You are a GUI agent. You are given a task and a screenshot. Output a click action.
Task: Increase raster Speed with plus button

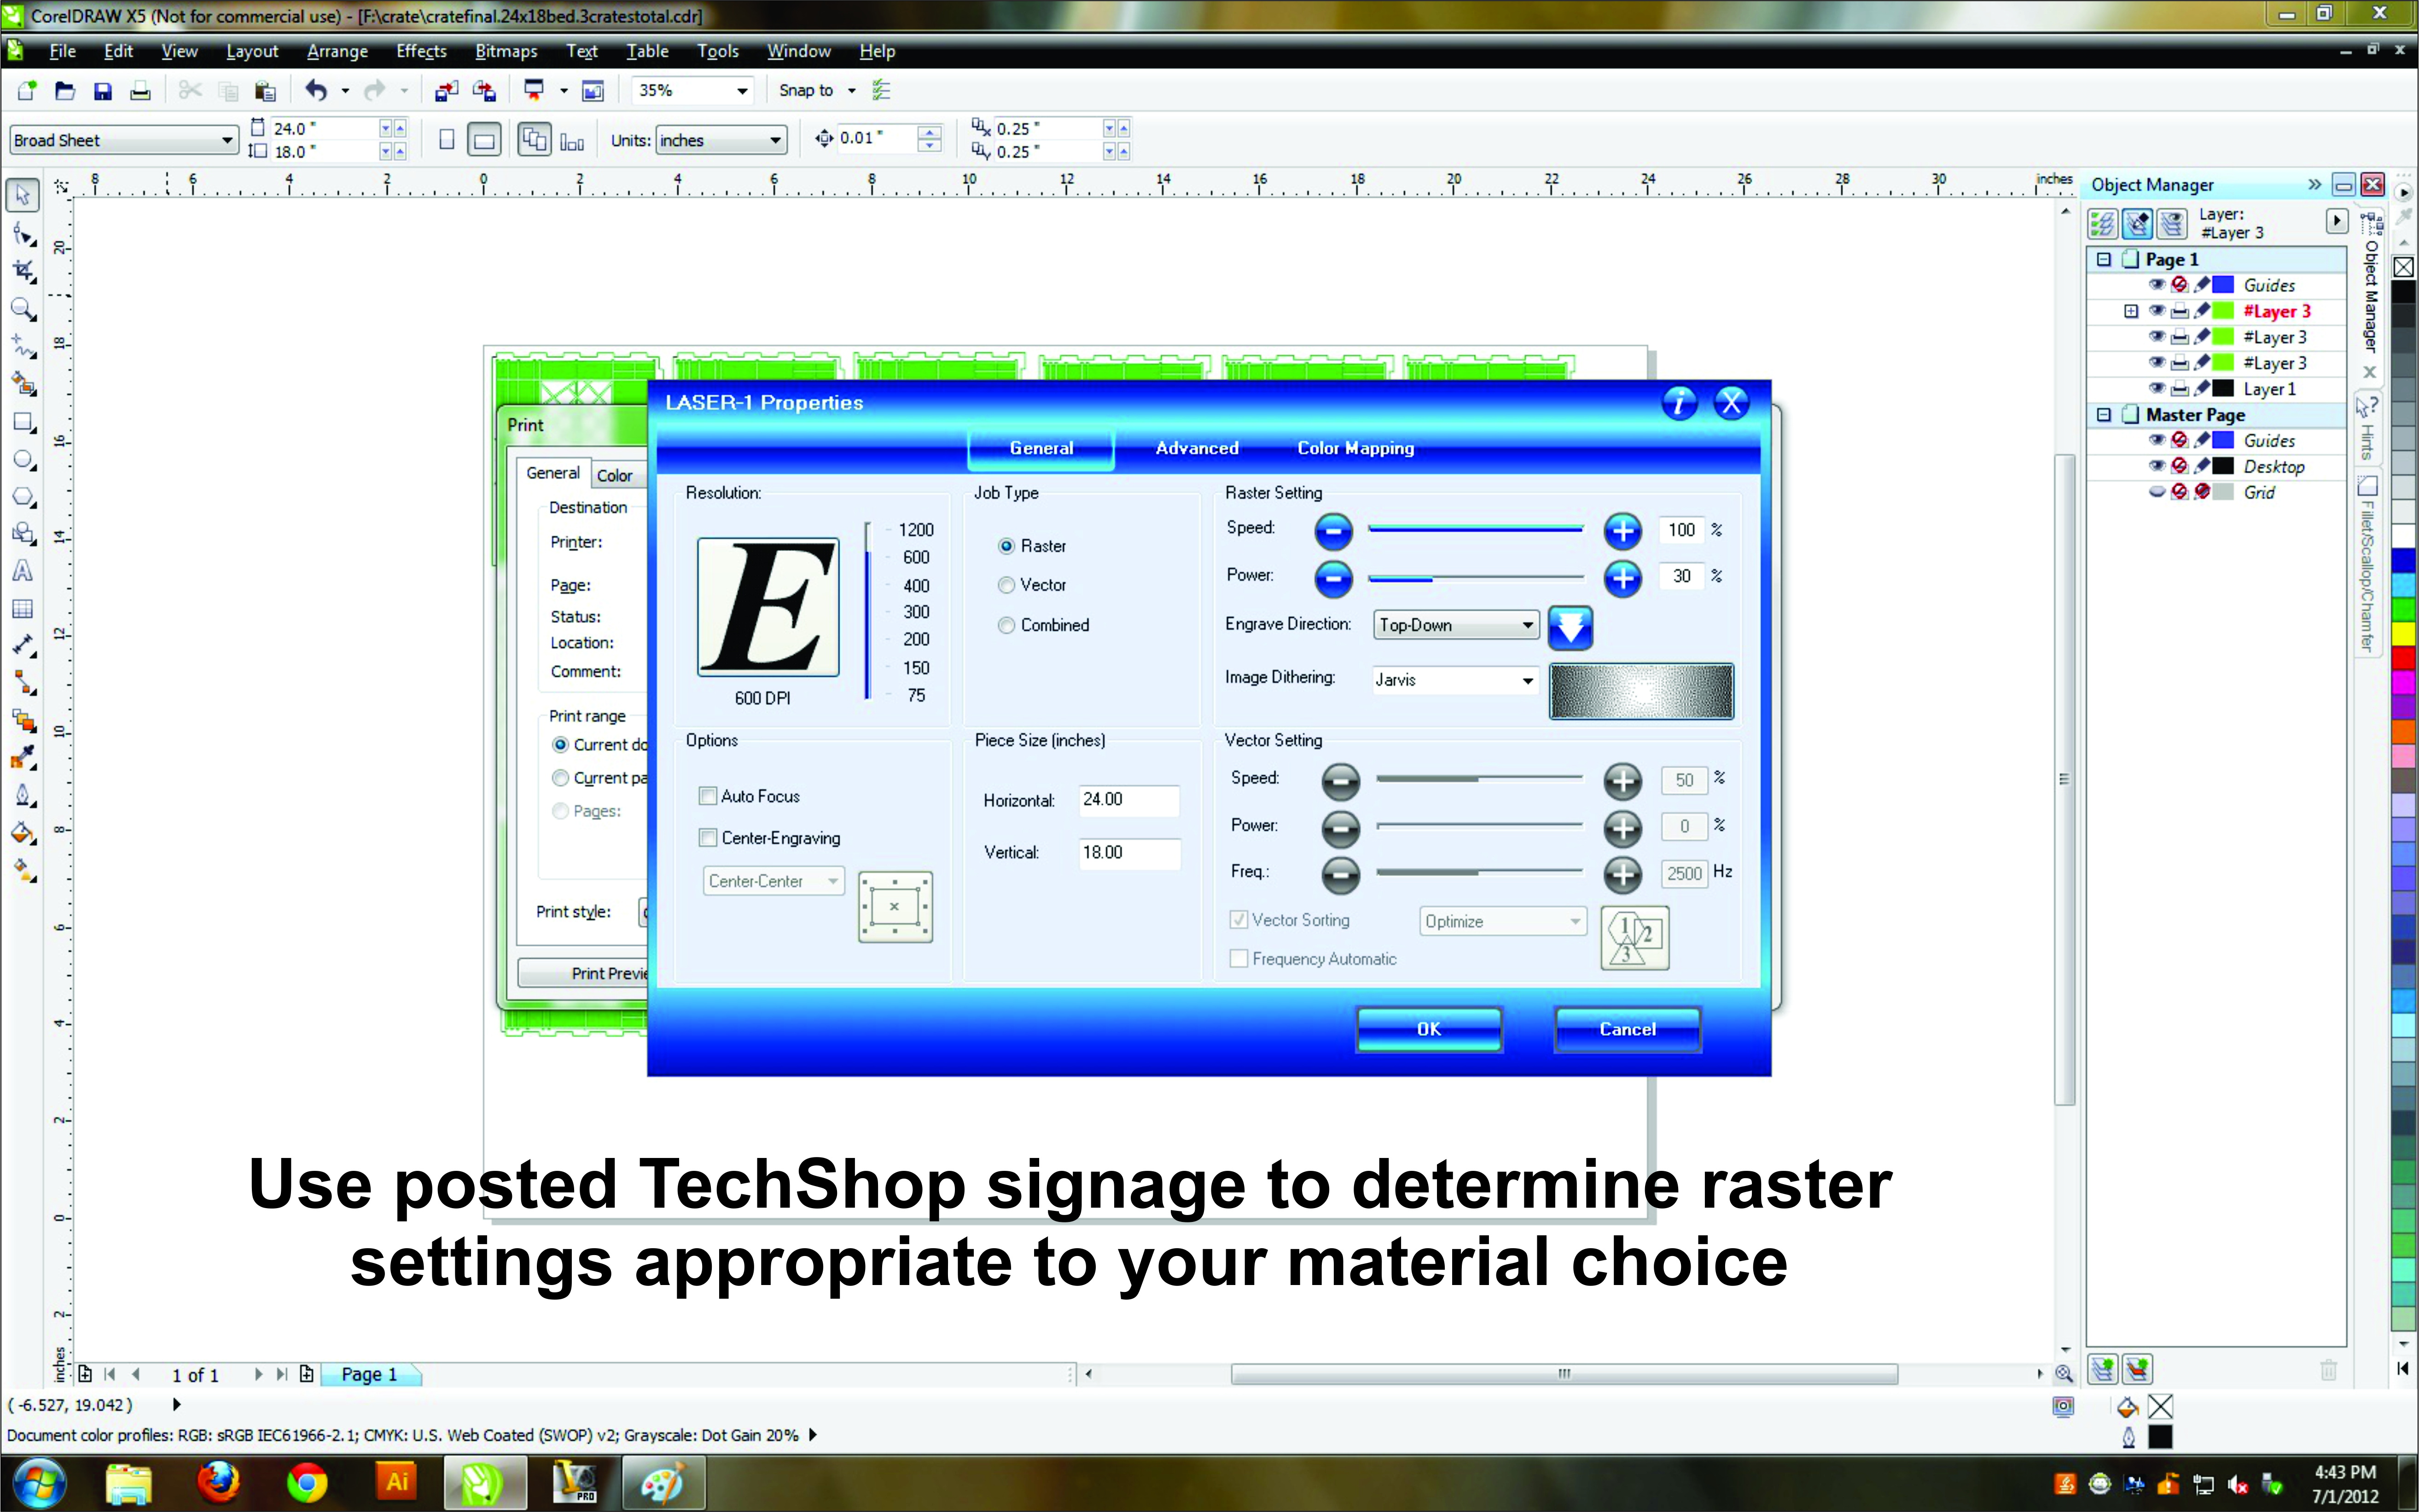[1622, 531]
